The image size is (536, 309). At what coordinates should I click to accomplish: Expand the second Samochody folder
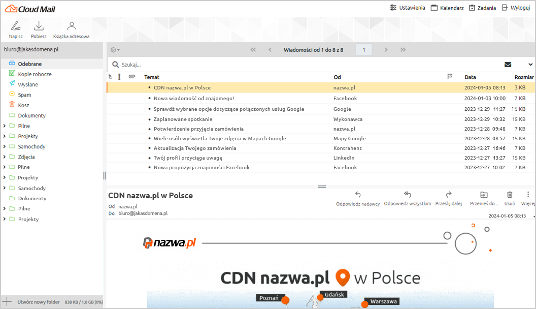click(x=5, y=188)
